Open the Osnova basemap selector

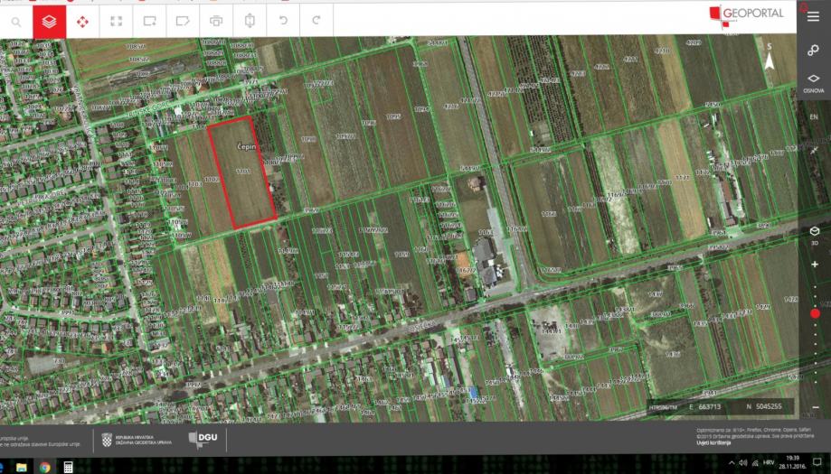[x=814, y=83]
